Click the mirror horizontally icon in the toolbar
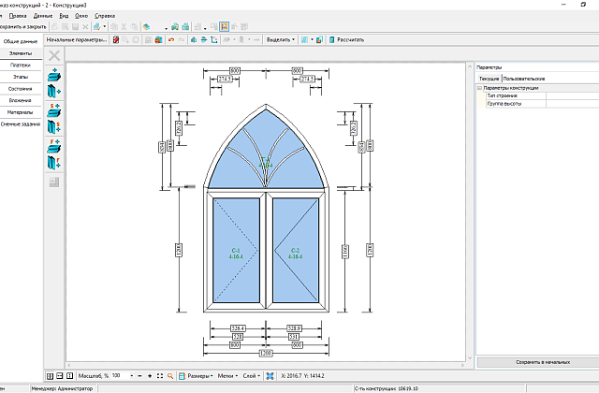 pyautogui.click(x=194, y=39)
